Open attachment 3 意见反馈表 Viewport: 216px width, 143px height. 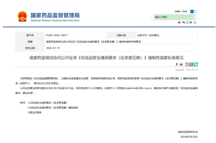tap(35, 112)
